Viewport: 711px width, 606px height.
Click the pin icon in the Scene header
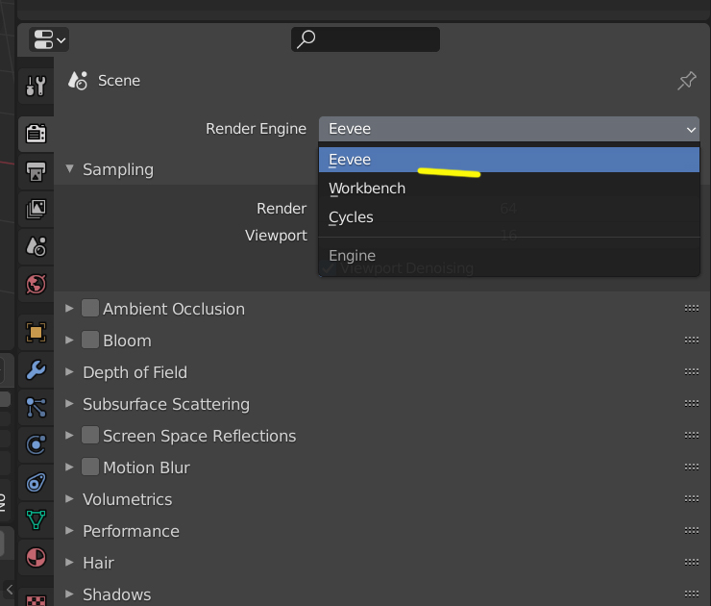click(686, 82)
